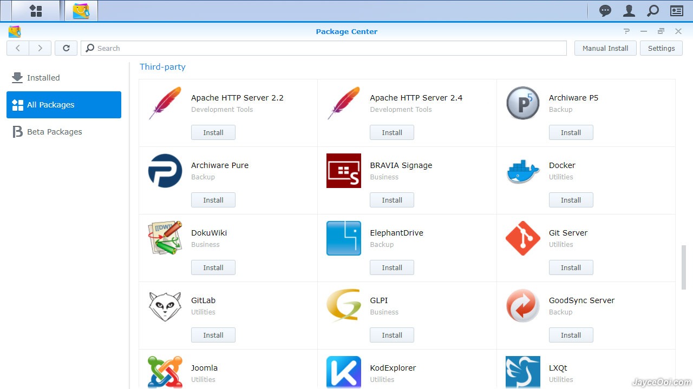
Task: Click the KodExplorer icon
Action: (x=344, y=372)
